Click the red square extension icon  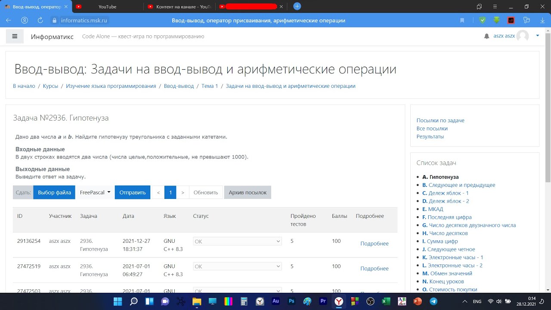pos(511,20)
